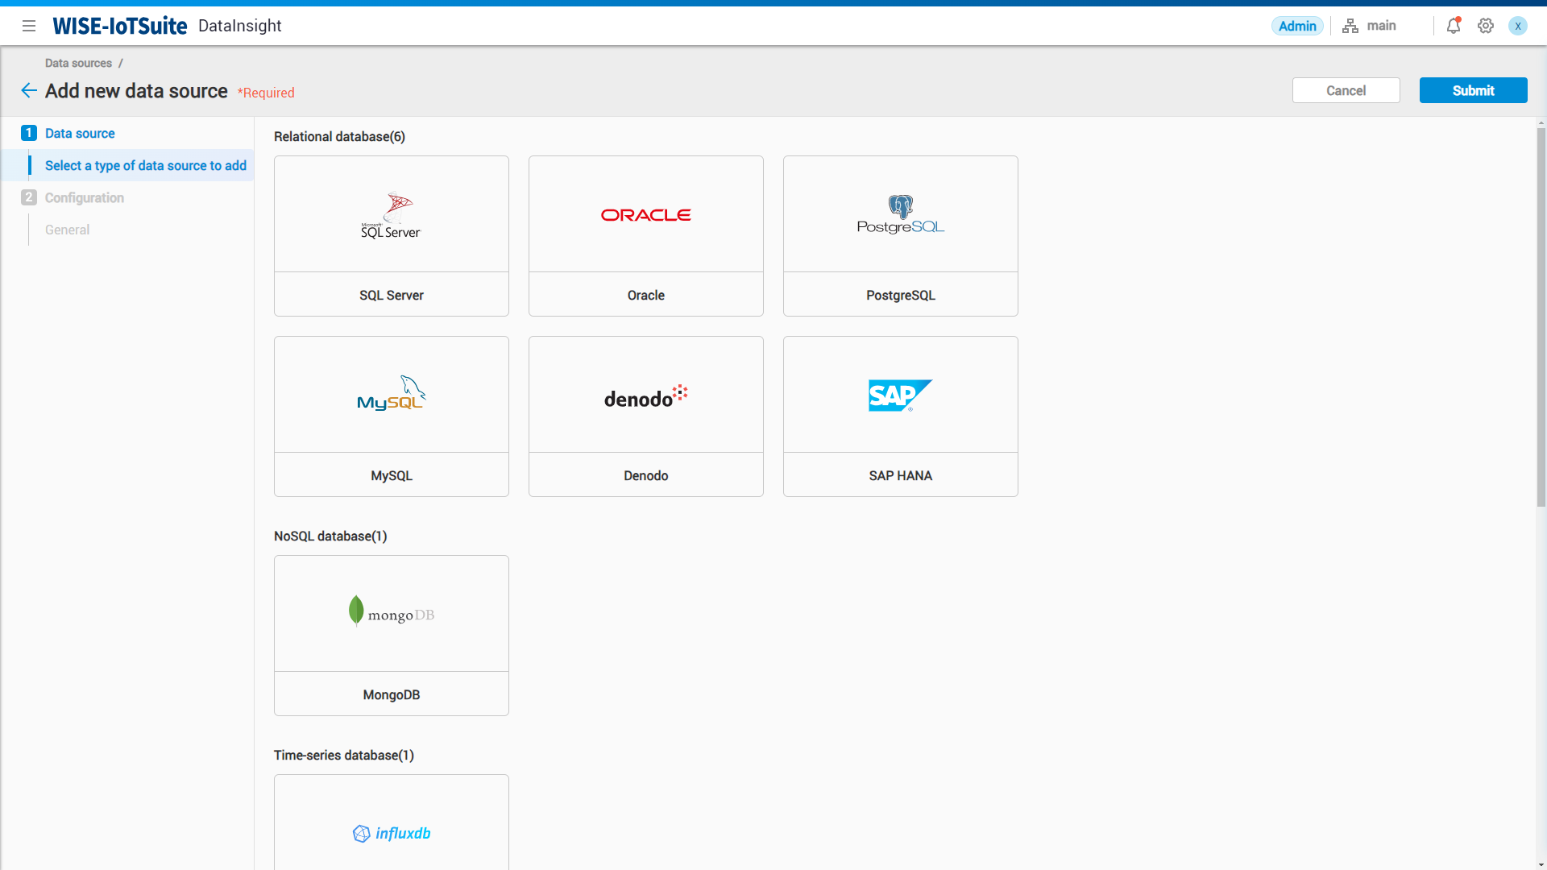Image resolution: width=1547 pixels, height=870 pixels.
Task: Select the MySQL dolphin logo
Action: 392,394
